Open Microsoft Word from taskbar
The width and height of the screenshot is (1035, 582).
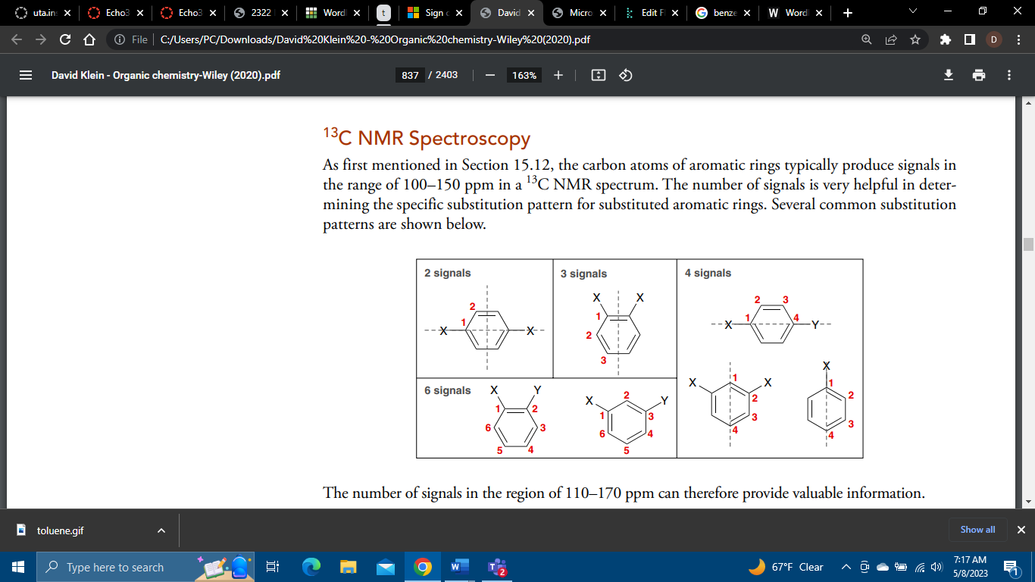pyautogui.click(x=460, y=567)
